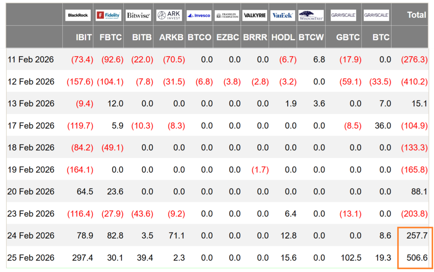Click the Fidelity logo
Viewport: 434px width, 272px height.
click(108, 16)
